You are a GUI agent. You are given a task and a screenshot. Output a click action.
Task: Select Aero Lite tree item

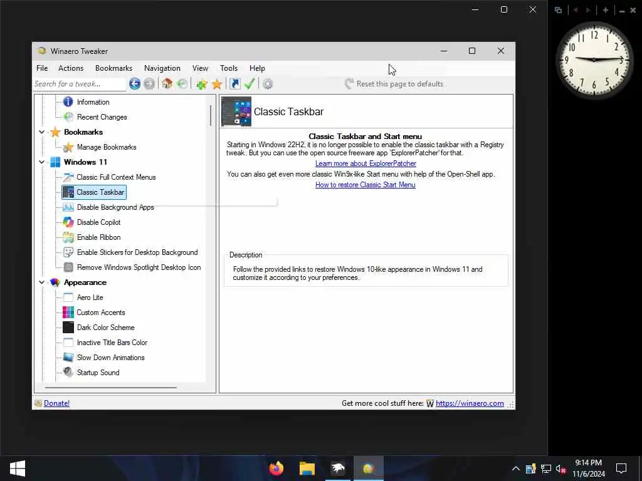[90, 297]
